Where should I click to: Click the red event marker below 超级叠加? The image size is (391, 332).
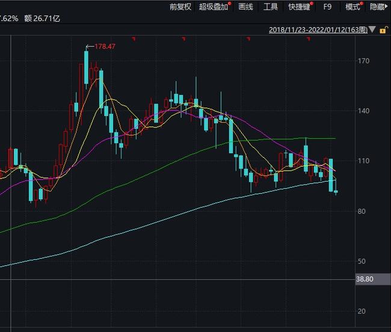184,38
